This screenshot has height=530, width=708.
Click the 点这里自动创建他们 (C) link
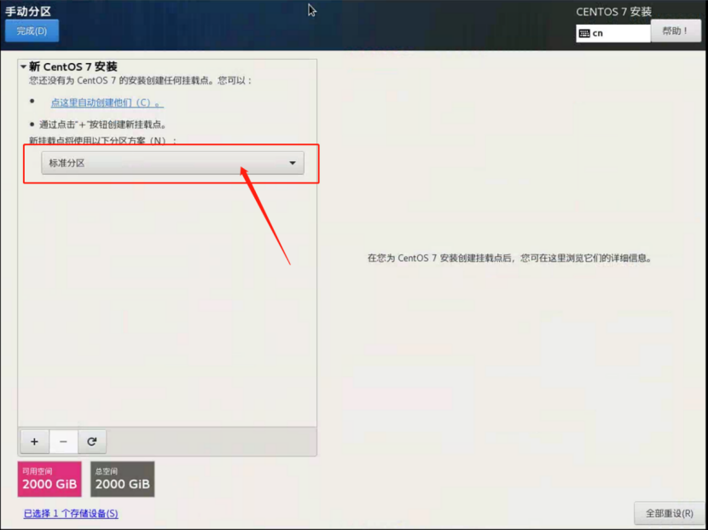107,102
